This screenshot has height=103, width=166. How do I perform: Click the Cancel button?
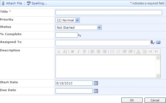coord(155,100)
